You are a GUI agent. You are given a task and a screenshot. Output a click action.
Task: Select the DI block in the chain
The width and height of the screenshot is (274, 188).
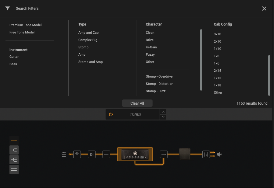[92, 154]
